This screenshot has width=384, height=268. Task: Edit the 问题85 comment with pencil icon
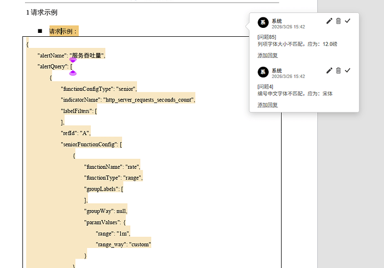coord(329,21)
